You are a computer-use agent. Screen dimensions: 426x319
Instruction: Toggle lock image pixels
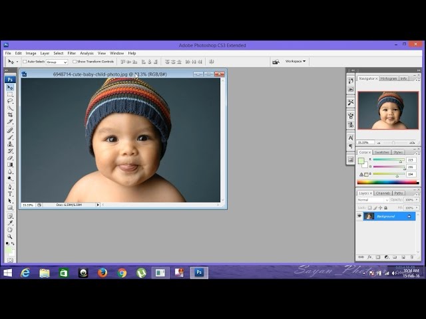[x=375, y=208]
